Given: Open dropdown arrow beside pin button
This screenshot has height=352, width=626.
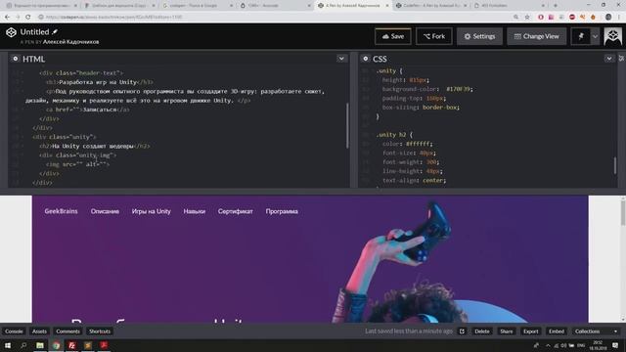Looking at the screenshot, I should 595,36.
